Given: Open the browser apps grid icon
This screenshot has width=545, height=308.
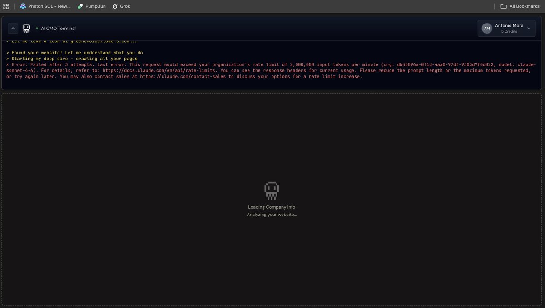Looking at the screenshot, I should tap(6, 6).
